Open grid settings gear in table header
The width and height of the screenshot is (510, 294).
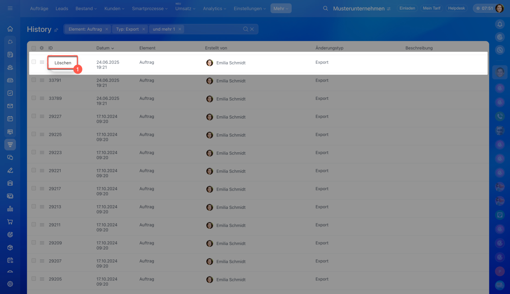pos(41,48)
